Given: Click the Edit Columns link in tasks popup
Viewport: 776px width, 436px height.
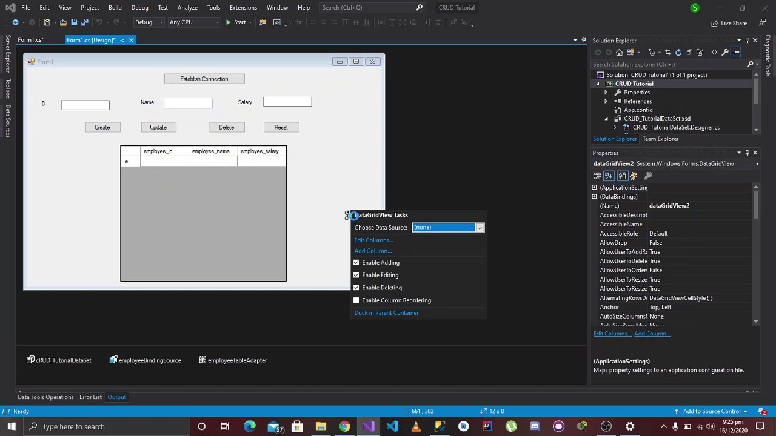Looking at the screenshot, I should point(373,240).
